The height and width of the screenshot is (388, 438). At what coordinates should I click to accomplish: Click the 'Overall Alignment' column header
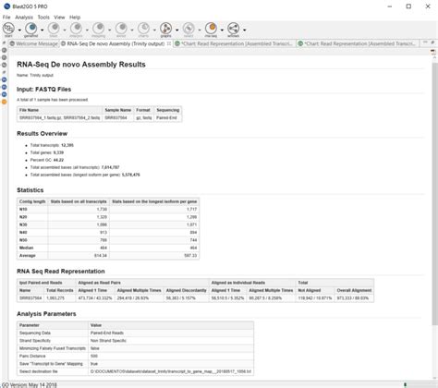coord(354,290)
